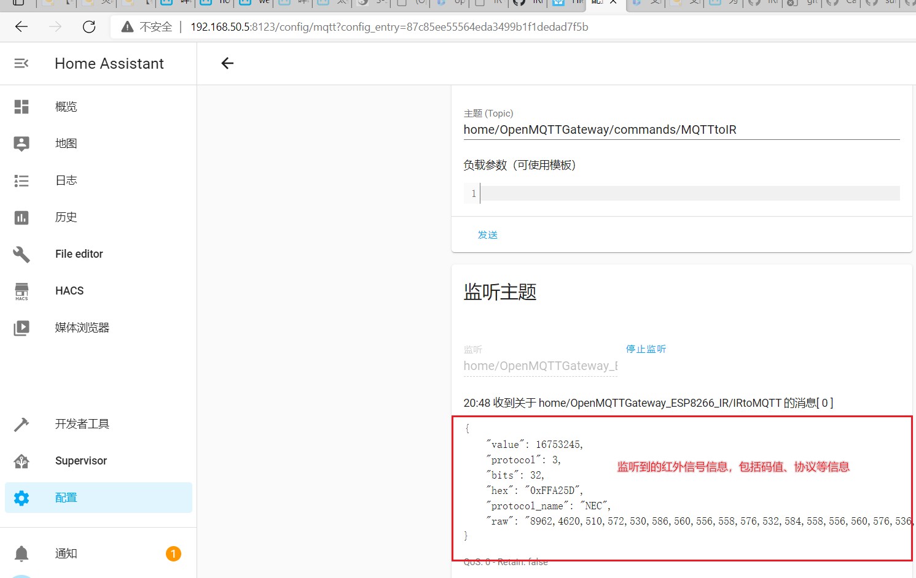Open 媒体浏览器 media browser icon
The width and height of the screenshot is (916, 578).
point(21,327)
